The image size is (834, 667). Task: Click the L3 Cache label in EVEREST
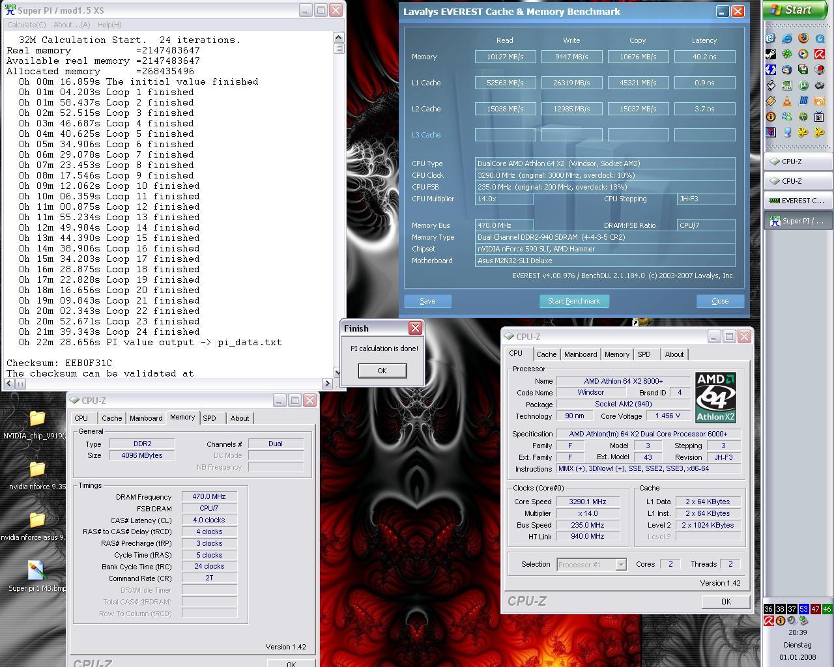[426, 135]
